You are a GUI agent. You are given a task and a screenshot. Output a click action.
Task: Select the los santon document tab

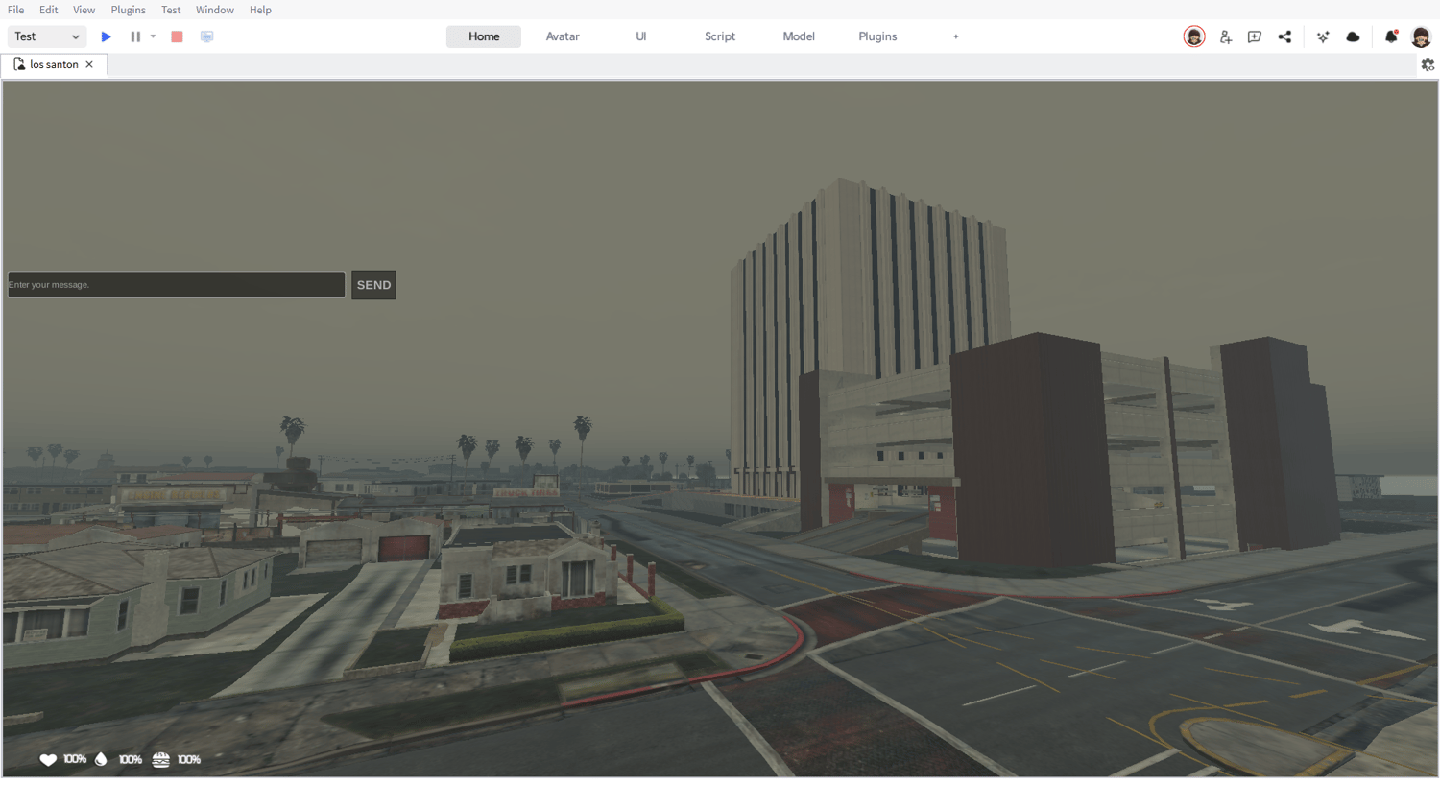click(x=55, y=64)
